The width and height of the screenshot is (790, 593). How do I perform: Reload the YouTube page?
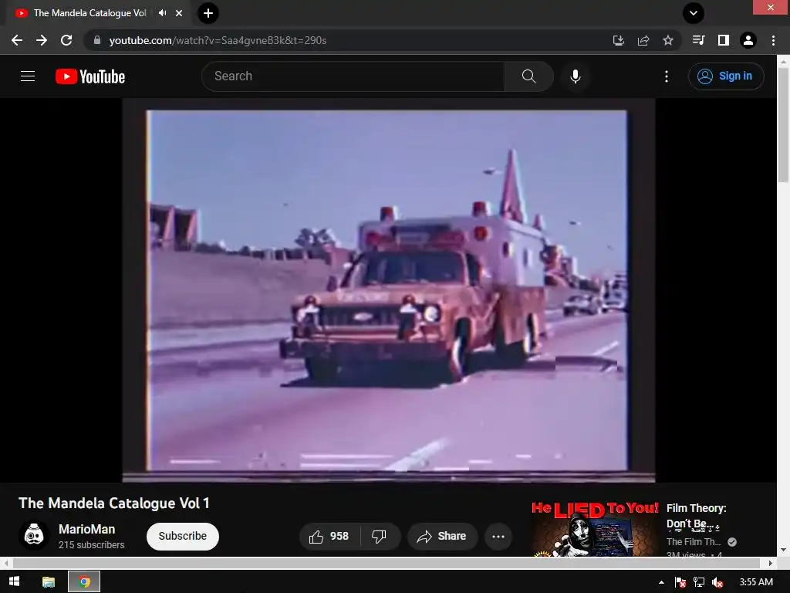66,40
